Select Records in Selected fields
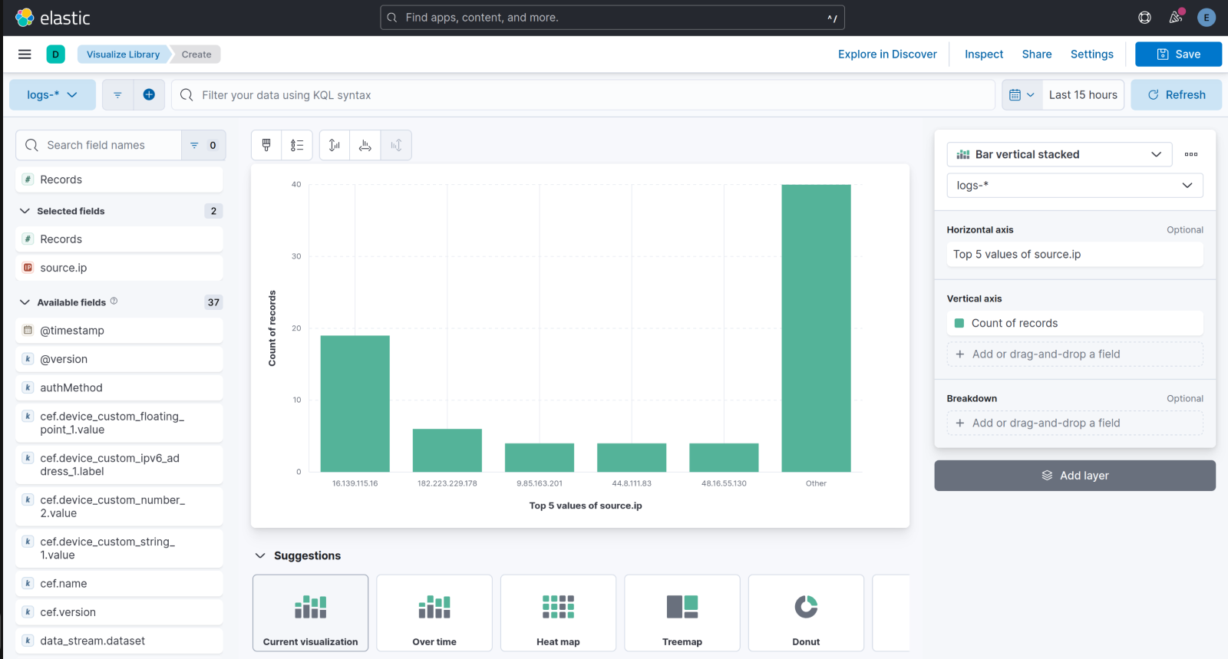Viewport: 1228px width, 659px height. (119, 239)
